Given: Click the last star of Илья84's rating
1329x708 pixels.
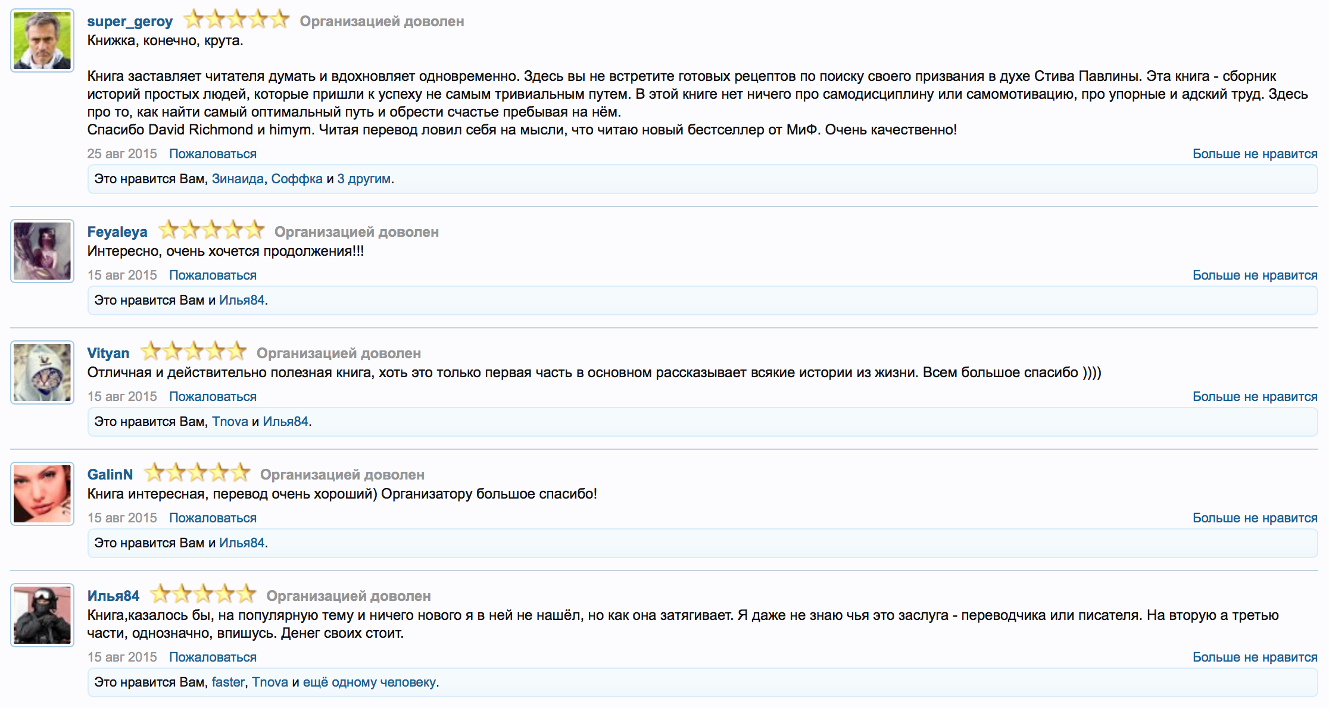Looking at the screenshot, I should pyautogui.click(x=247, y=594).
